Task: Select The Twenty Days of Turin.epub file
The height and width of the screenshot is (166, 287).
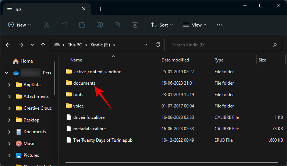Action: click(x=104, y=140)
